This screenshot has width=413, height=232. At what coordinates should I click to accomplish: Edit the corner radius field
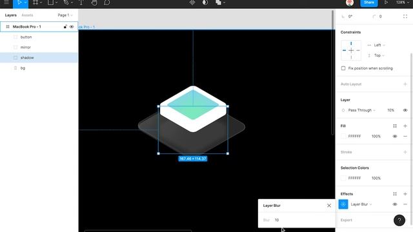point(380,16)
